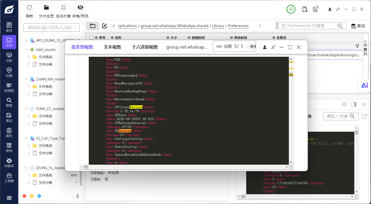371x204 pixels.
Task: Click the folder view button beside path bar
Action: [93, 26]
